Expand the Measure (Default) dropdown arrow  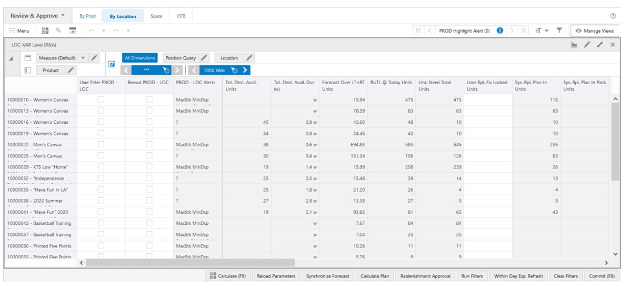82,58
